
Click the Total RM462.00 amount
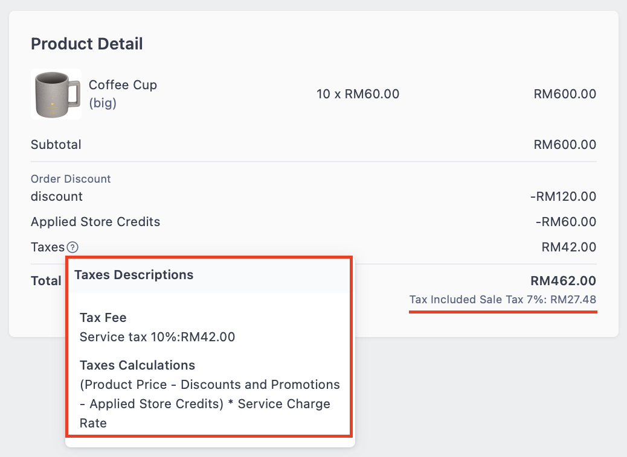563,280
